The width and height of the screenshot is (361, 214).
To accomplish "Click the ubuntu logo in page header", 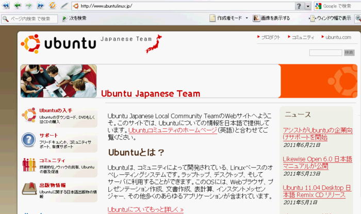I will (x=58, y=43).
